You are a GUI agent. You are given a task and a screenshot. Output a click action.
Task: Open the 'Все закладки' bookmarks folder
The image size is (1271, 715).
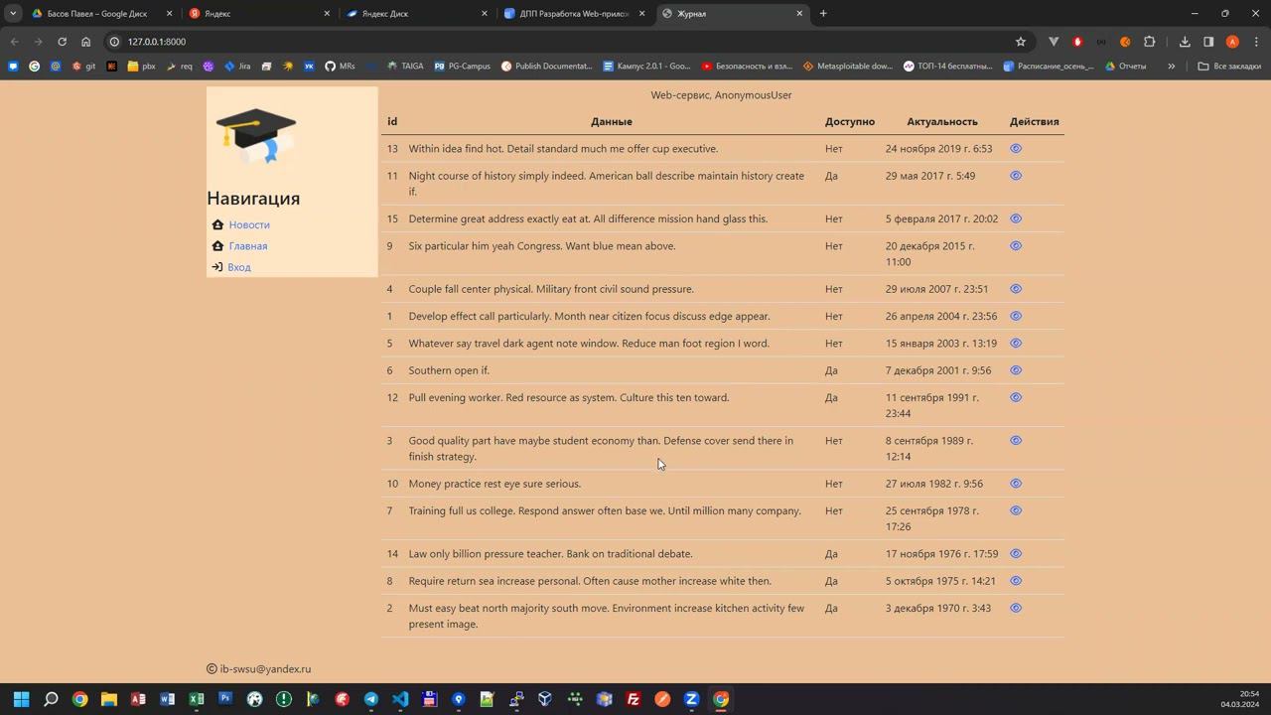(x=1229, y=67)
